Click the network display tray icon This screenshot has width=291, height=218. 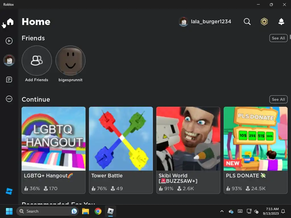(x=249, y=211)
